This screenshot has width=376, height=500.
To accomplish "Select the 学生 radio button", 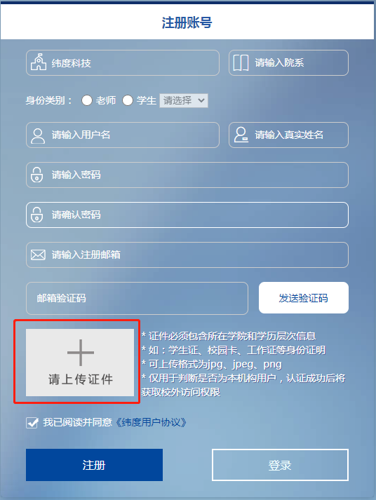I will [x=128, y=100].
